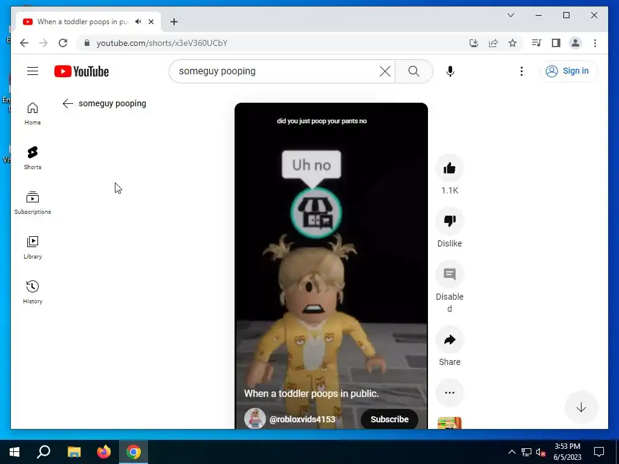Image resolution: width=619 pixels, height=464 pixels.
Task: Open the volume tray icon
Action: coord(540,452)
